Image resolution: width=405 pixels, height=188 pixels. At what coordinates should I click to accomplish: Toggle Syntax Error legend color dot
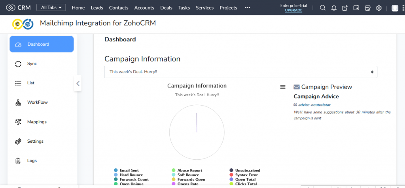[231, 175]
